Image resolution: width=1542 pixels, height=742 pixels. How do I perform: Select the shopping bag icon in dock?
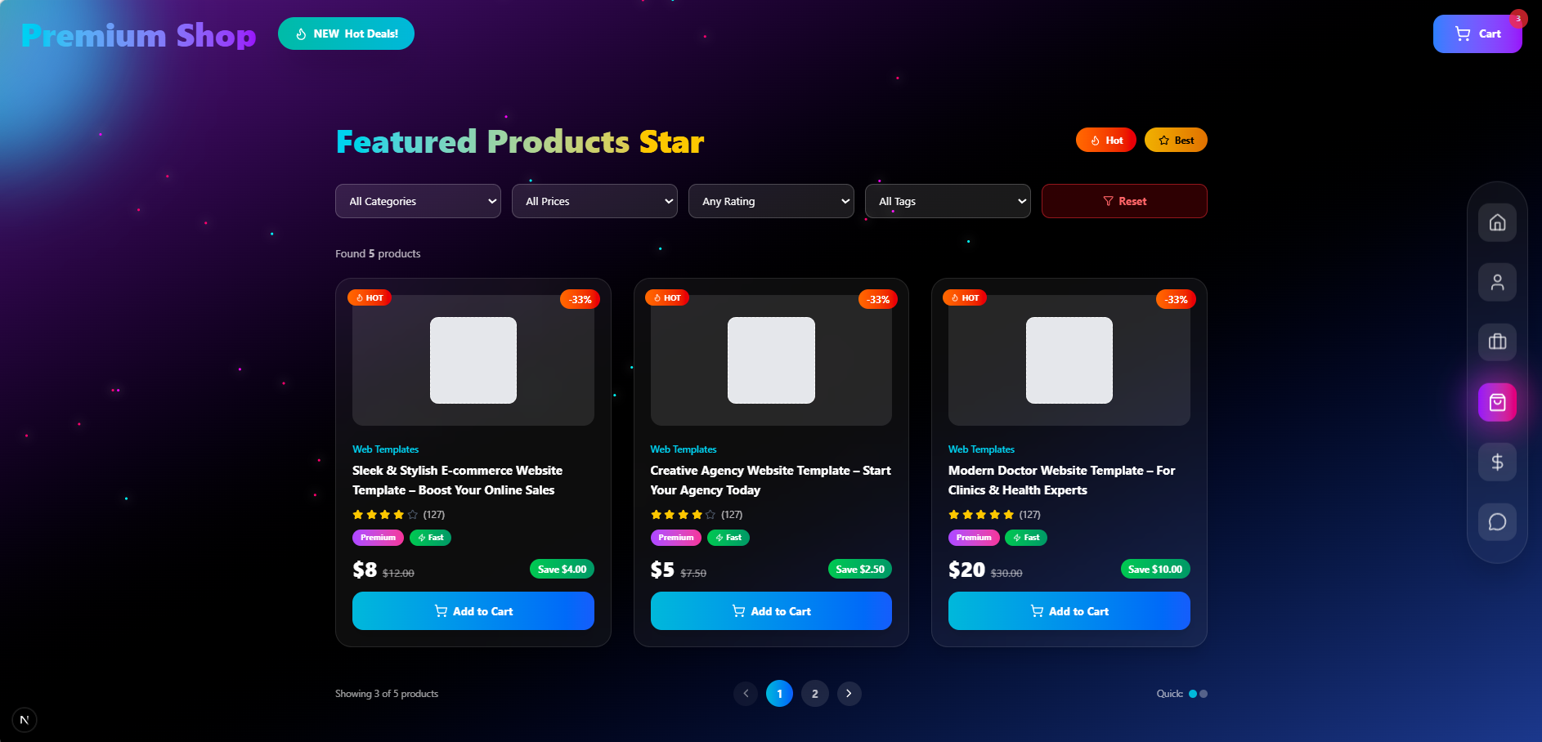[1497, 402]
